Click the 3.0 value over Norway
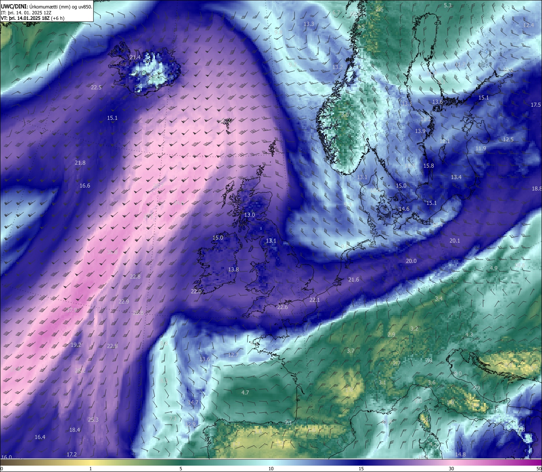This screenshot has height=472, width=542. [345, 115]
